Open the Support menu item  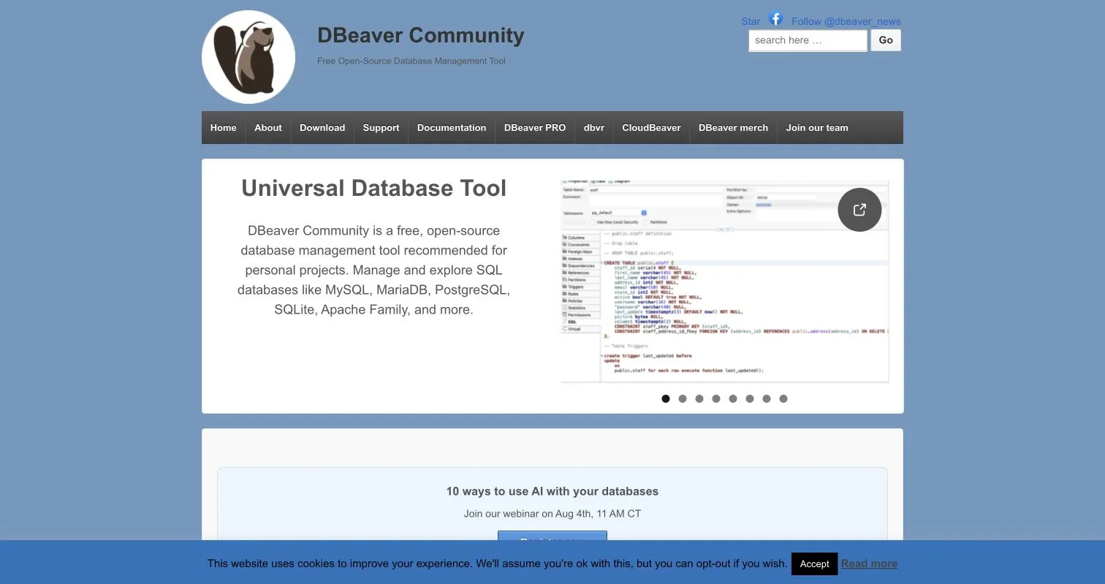[381, 127]
